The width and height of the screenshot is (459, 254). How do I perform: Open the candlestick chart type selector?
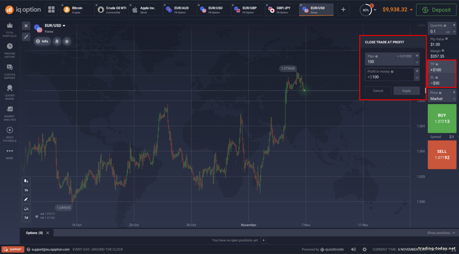[26, 181]
